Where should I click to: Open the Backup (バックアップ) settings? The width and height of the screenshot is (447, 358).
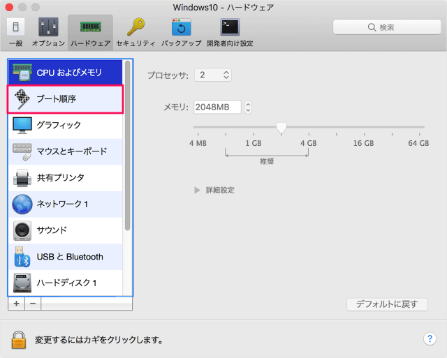click(182, 33)
